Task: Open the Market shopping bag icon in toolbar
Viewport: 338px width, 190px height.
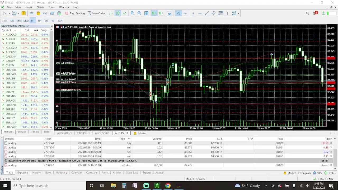Action: click(x=38, y=13)
